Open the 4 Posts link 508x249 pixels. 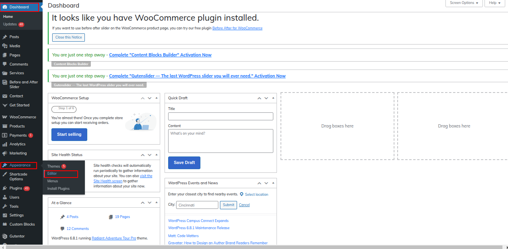(73, 217)
